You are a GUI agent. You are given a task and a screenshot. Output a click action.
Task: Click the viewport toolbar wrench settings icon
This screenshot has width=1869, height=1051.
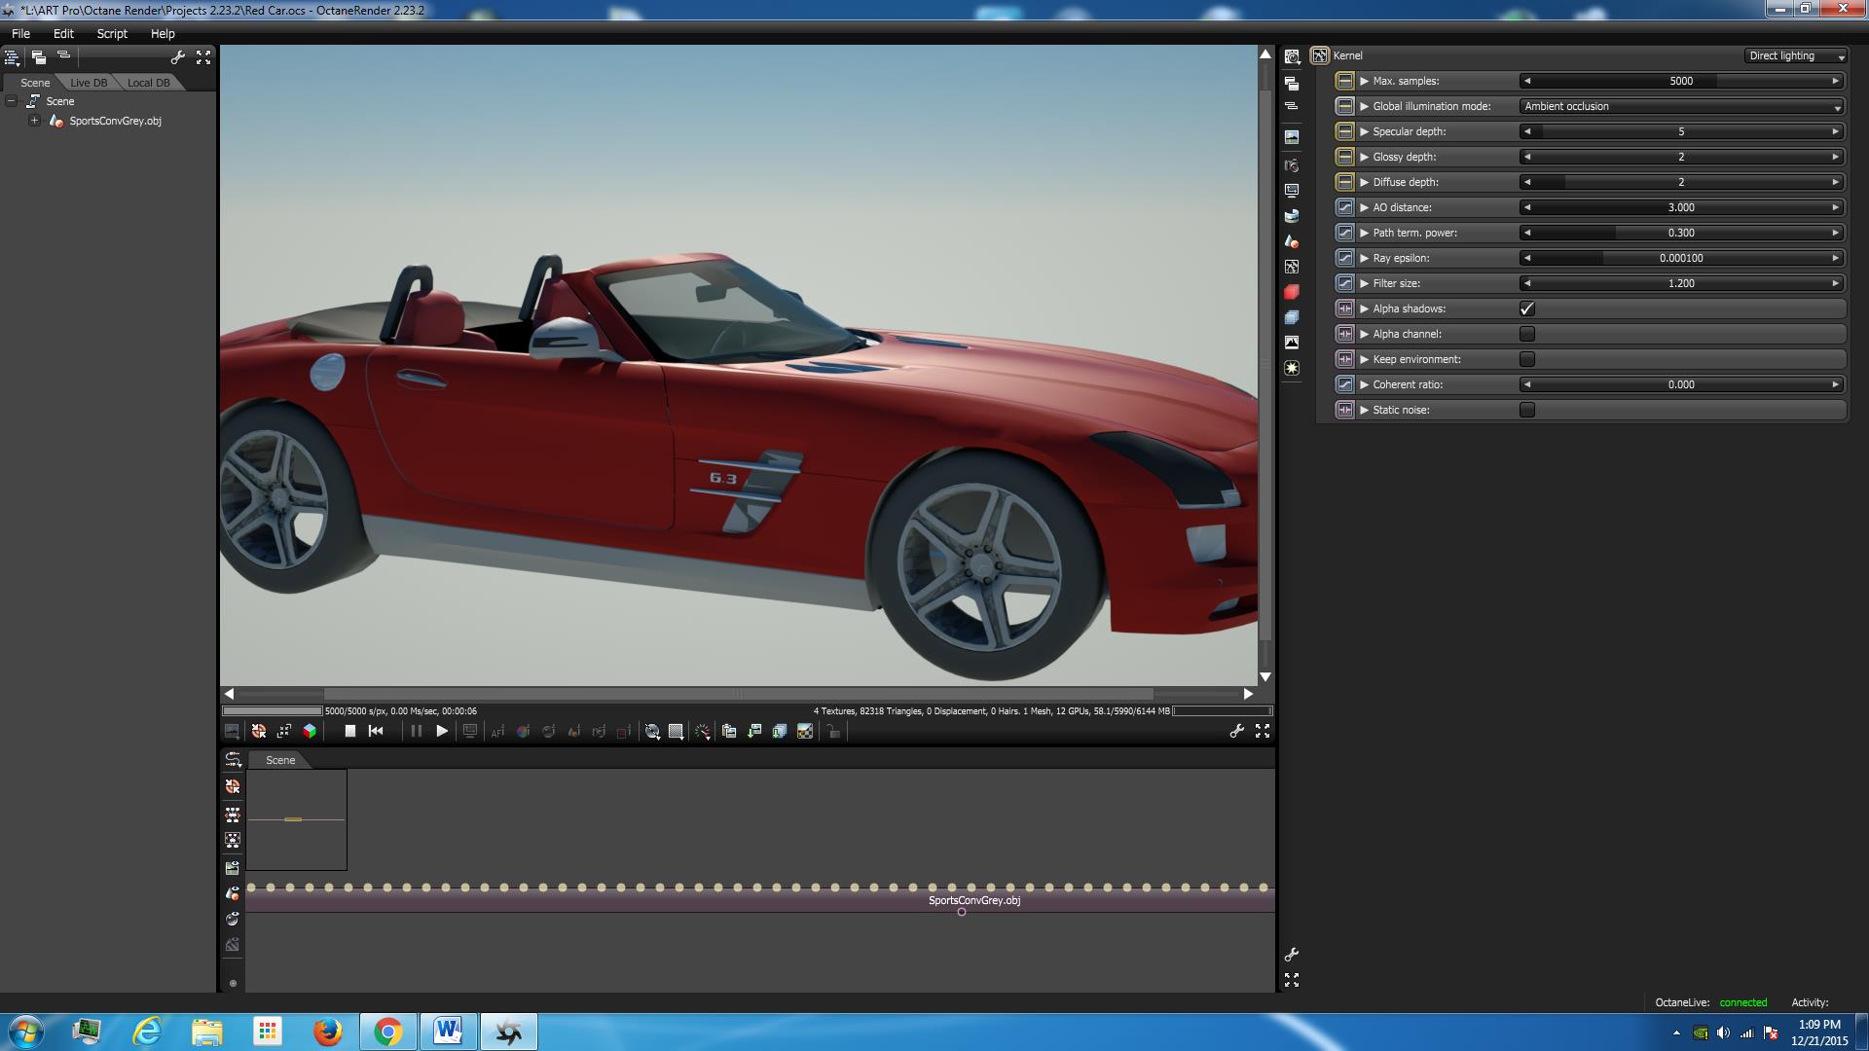point(1236,731)
